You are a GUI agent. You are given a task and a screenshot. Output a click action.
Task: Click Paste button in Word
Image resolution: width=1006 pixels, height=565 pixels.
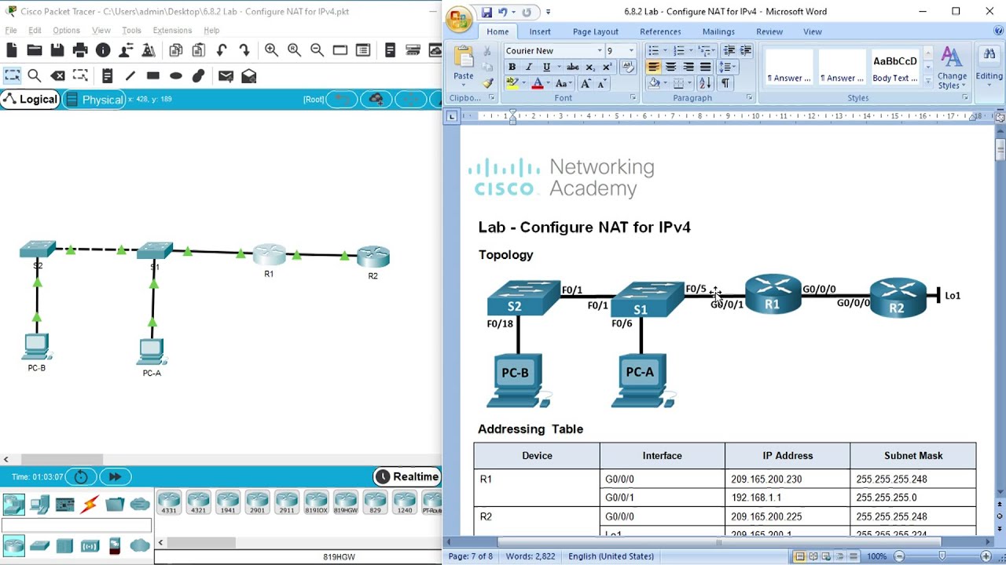click(x=464, y=64)
